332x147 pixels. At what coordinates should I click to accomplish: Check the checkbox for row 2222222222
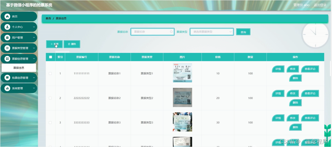coord(50,98)
